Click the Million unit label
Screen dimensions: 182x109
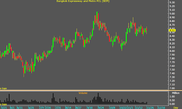(x=176, y=93)
